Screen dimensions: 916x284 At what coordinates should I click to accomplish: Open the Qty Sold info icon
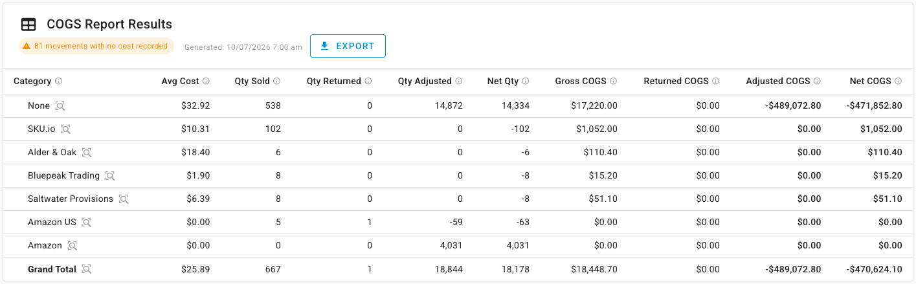click(276, 82)
